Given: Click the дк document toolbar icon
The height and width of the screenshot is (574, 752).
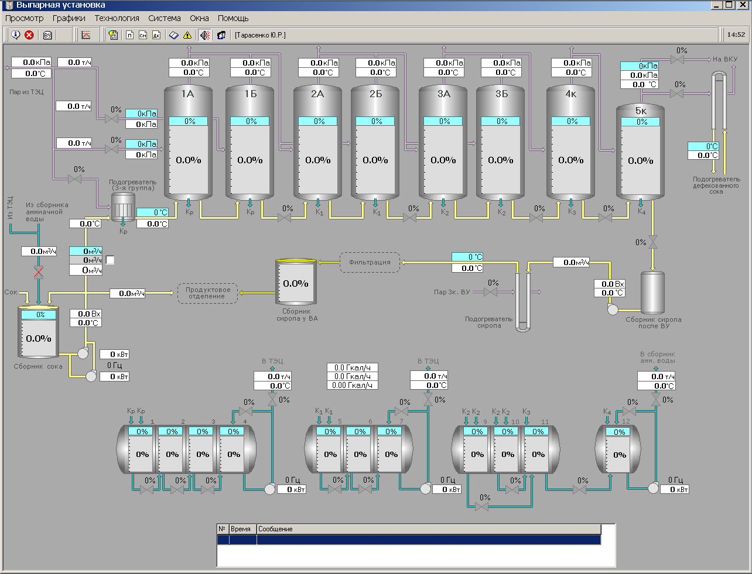Looking at the screenshot, I should click(156, 35).
